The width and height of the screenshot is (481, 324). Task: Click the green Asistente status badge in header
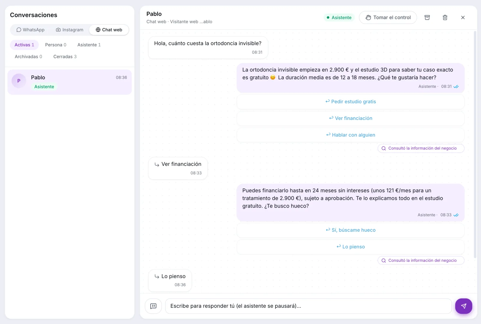[x=339, y=17]
